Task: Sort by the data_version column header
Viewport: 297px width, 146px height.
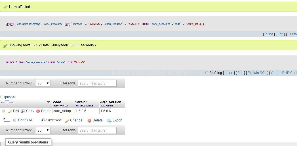Action: (x=111, y=102)
